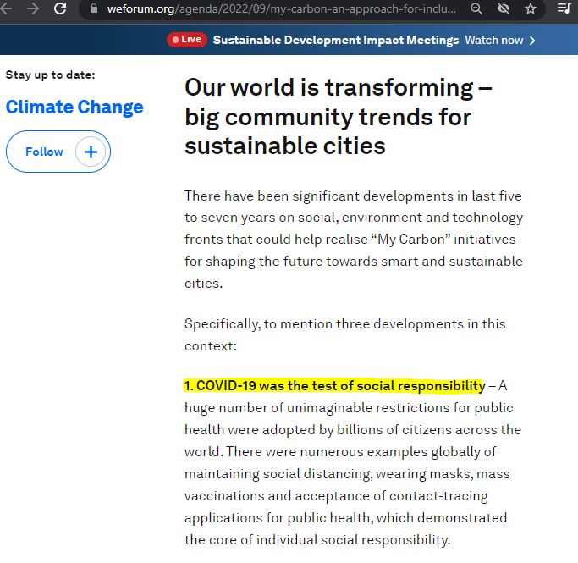Click the paragraph starting 'There have been significant'
This screenshot has height=563, width=578.
tap(354, 240)
